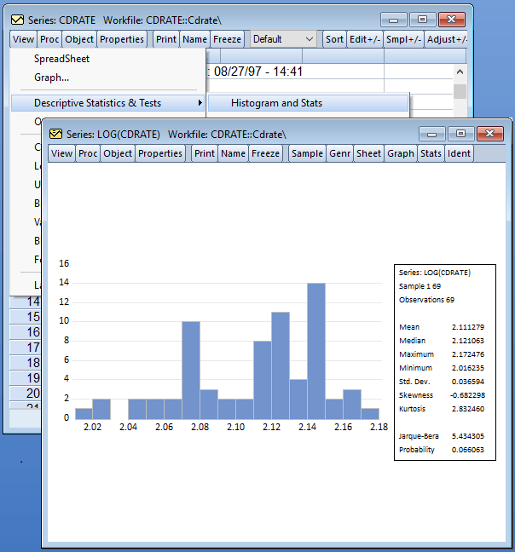Click the Sort button in CDRATE toolbar
Viewport: 515px width, 552px height.
click(x=334, y=39)
